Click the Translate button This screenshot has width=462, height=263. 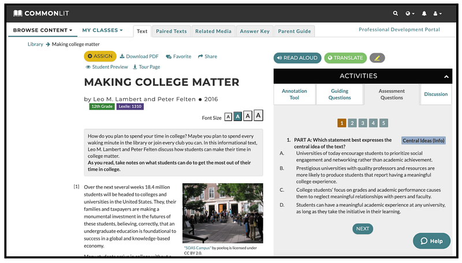click(345, 58)
